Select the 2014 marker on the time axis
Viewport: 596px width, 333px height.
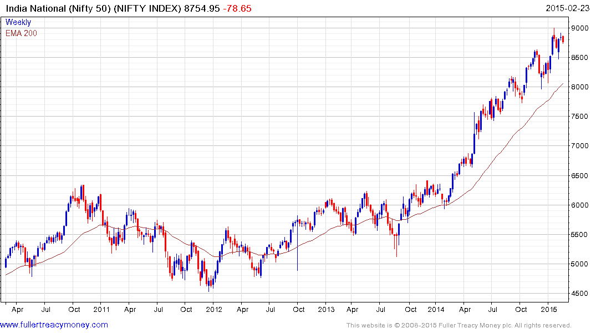[x=437, y=309]
